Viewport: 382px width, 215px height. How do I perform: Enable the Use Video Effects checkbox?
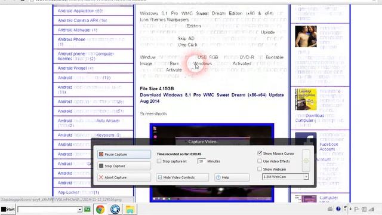point(260,161)
